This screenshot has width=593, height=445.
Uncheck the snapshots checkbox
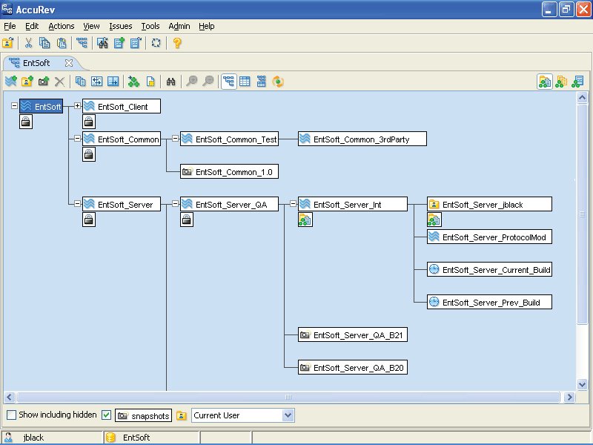[x=107, y=415]
